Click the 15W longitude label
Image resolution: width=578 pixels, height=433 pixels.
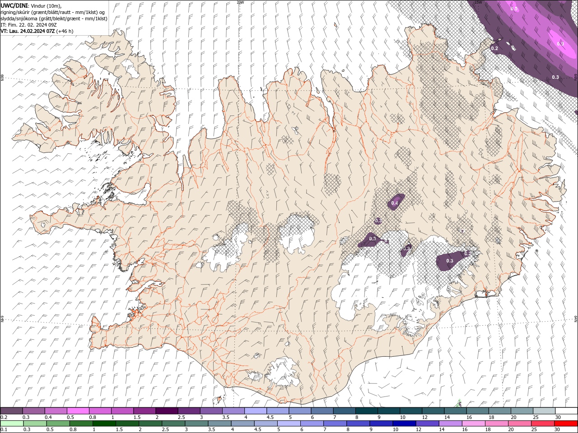pos(479,2)
